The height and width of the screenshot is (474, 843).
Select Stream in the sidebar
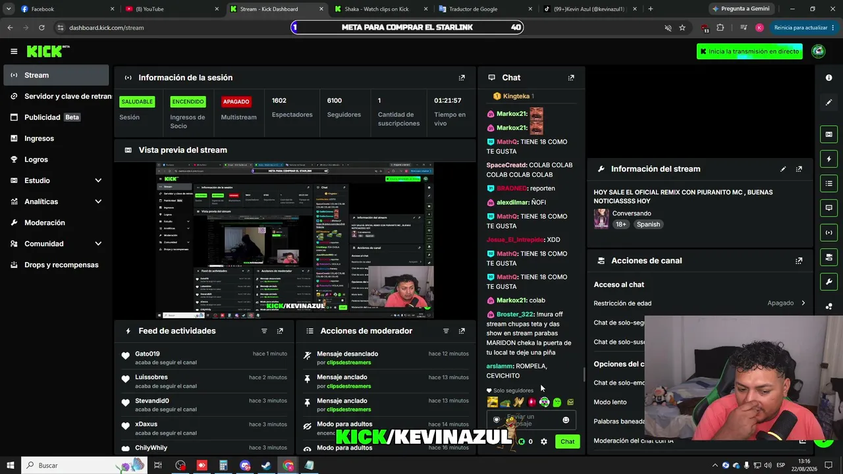(56, 75)
